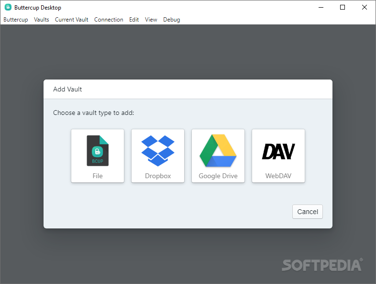Open the Edit menu

[134, 20]
